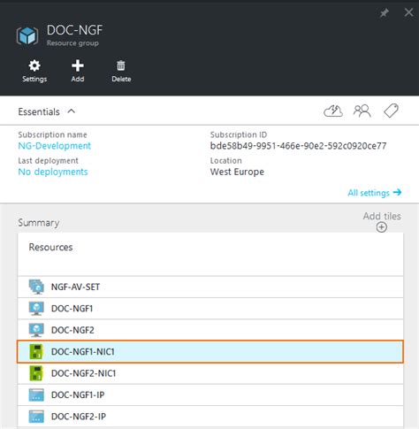Close the DOC-NGF blade
Image resolution: width=419 pixels, height=429 pixels.
408,12
